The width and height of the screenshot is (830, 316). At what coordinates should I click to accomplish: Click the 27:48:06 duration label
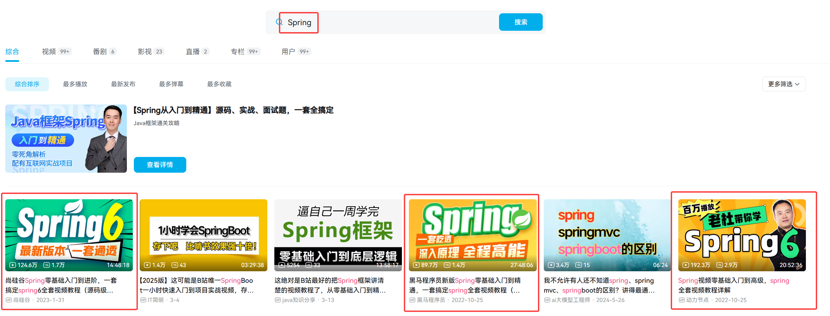coord(522,265)
